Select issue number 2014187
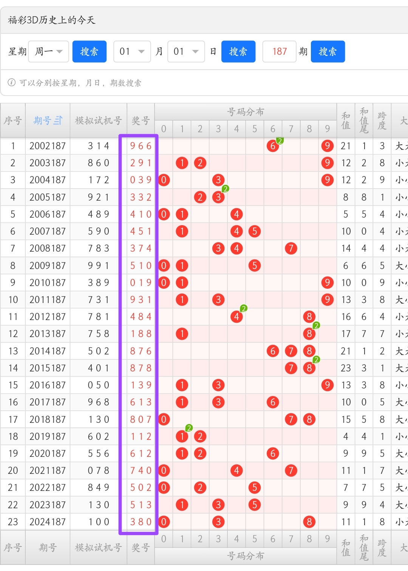 click(48, 351)
